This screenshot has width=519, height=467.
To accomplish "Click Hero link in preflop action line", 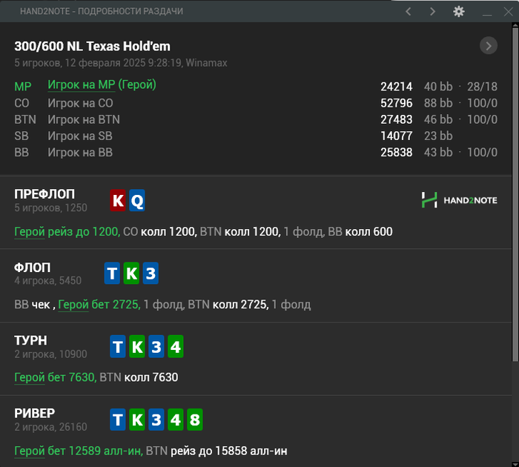I will 30,232.
